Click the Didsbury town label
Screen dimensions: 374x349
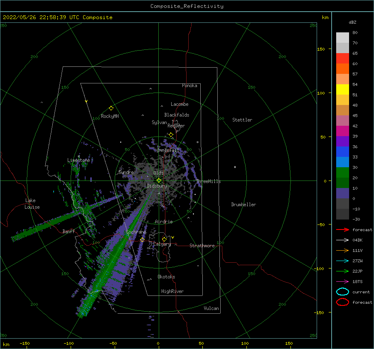(157, 186)
